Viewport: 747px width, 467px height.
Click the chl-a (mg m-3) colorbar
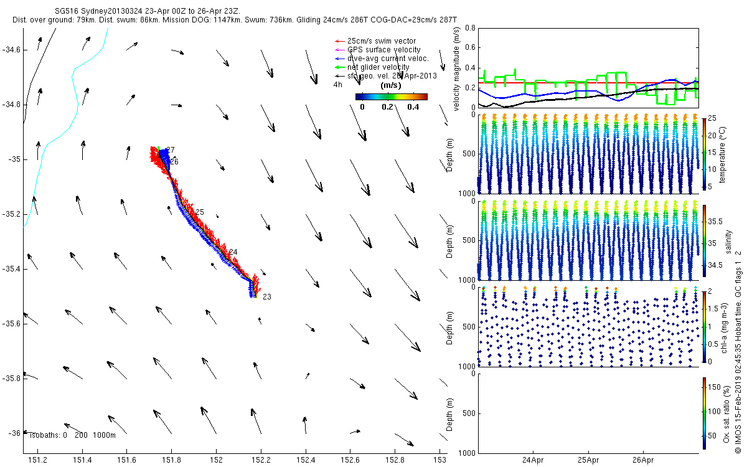click(x=703, y=327)
